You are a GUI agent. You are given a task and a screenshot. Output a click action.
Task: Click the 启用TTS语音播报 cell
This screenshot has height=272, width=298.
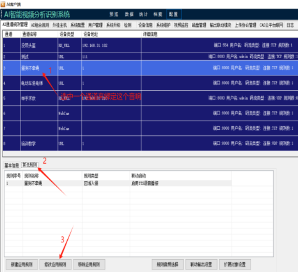click(145, 183)
